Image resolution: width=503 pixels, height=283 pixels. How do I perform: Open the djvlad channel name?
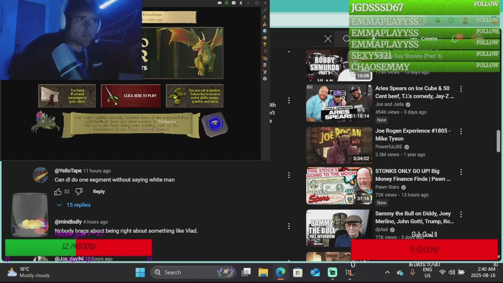382,230
